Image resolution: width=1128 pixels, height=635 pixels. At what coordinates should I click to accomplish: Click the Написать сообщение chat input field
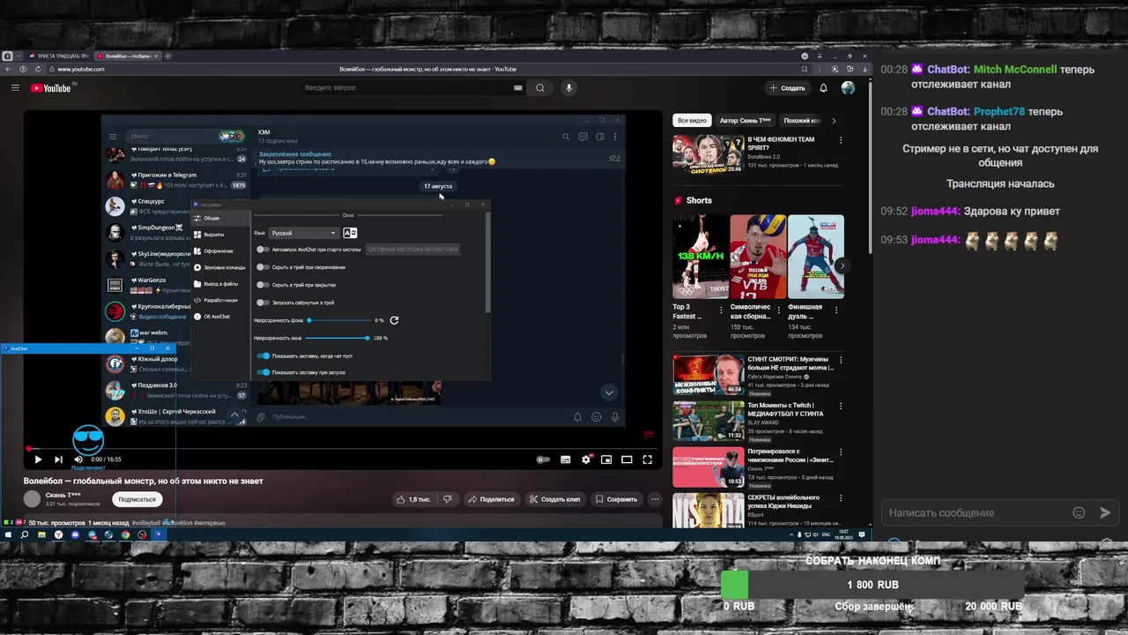975,512
